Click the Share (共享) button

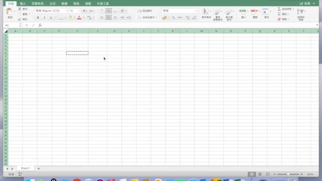tap(305, 4)
